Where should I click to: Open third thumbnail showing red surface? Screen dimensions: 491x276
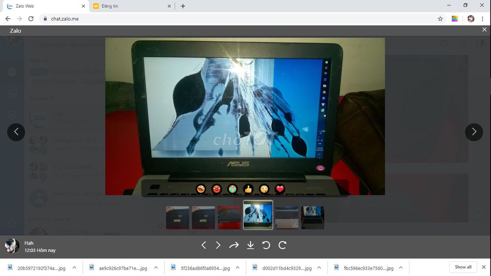[229, 218]
